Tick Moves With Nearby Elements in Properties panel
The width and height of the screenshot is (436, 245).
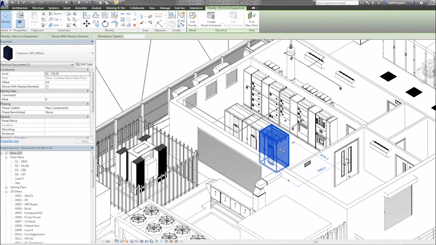click(47, 87)
